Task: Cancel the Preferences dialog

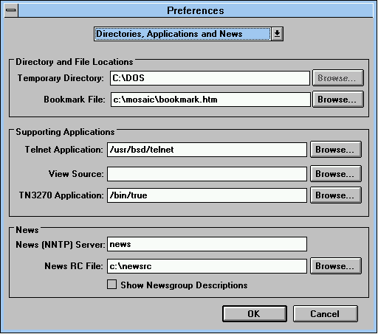Action: tap(325, 314)
